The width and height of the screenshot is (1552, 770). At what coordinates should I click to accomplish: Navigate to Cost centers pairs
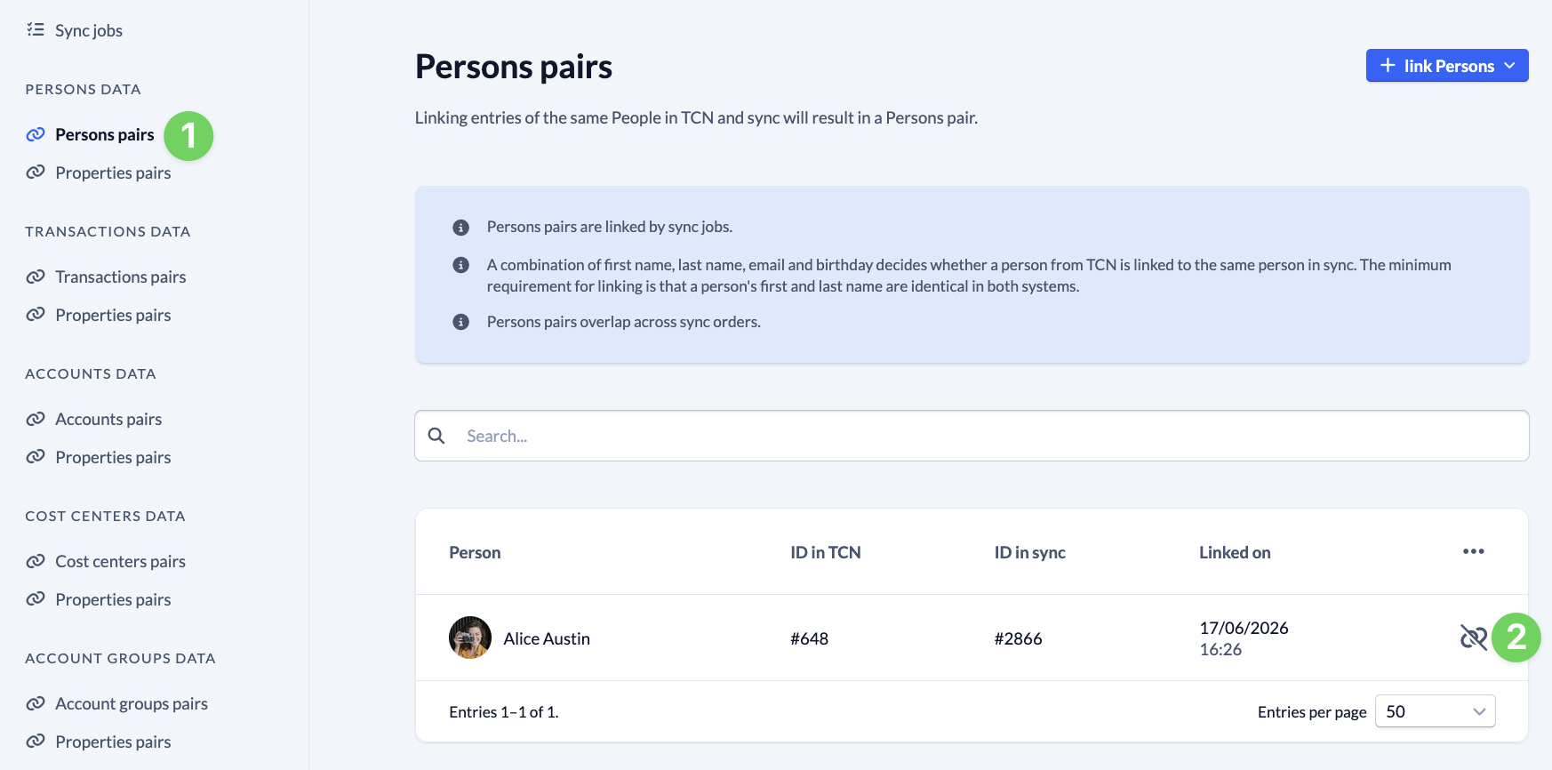click(x=120, y=561)
